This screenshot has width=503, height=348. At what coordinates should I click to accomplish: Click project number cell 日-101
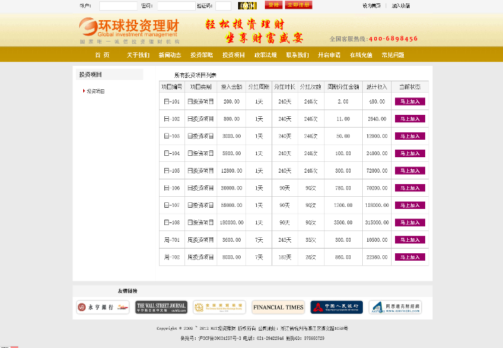[x=172, y=101]
